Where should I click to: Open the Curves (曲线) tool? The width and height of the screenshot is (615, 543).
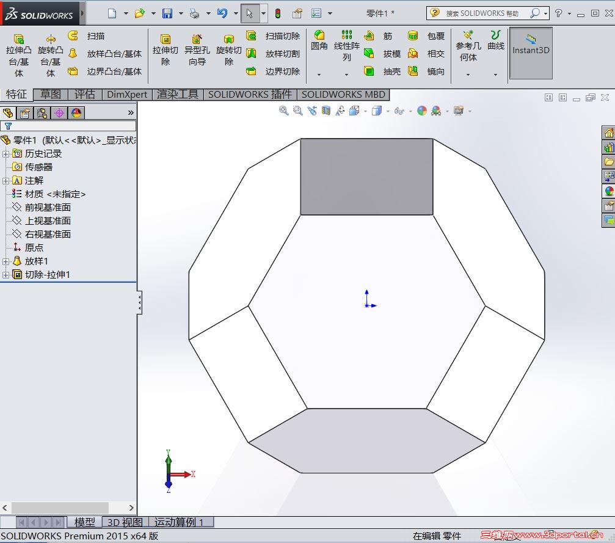[496, 40]
